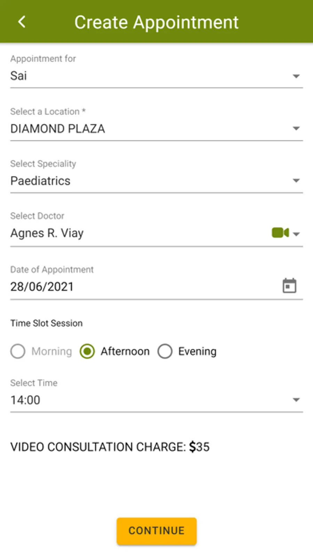The width and height of the screenshot is (313, 557).
Task: Tap the 14:00 time value
Action: tap(25, 400)
